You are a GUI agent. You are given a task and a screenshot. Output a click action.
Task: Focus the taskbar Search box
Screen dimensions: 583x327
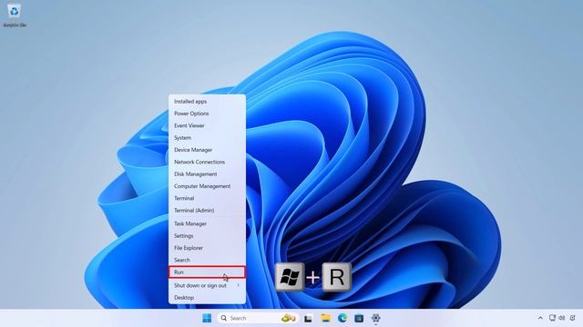click(x=258, y=318)
